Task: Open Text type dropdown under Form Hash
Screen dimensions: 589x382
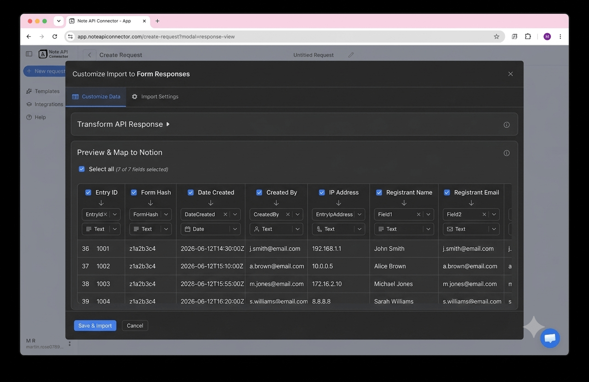Action: click(150, 229)
